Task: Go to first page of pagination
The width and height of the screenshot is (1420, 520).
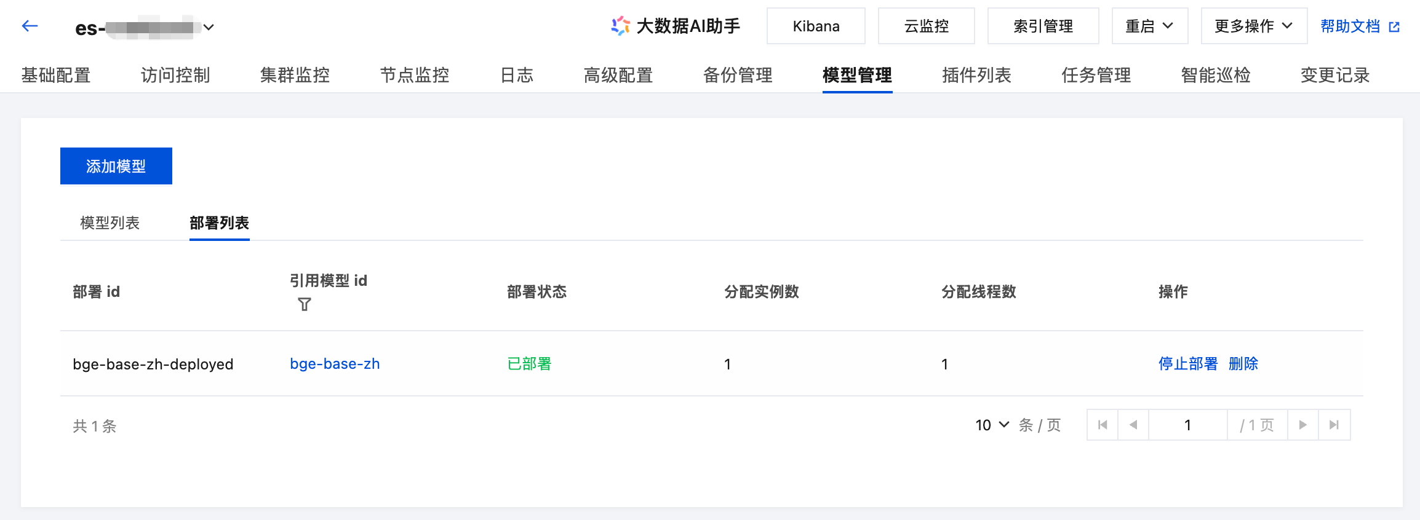Action: pyautogui.click(x=1103, y=425)
